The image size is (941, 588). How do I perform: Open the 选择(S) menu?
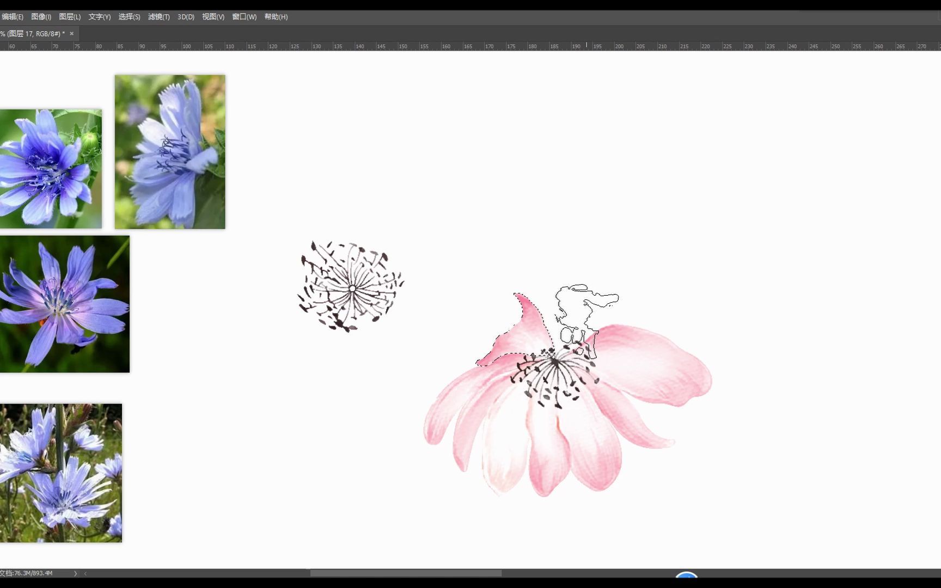pos(130,17)
